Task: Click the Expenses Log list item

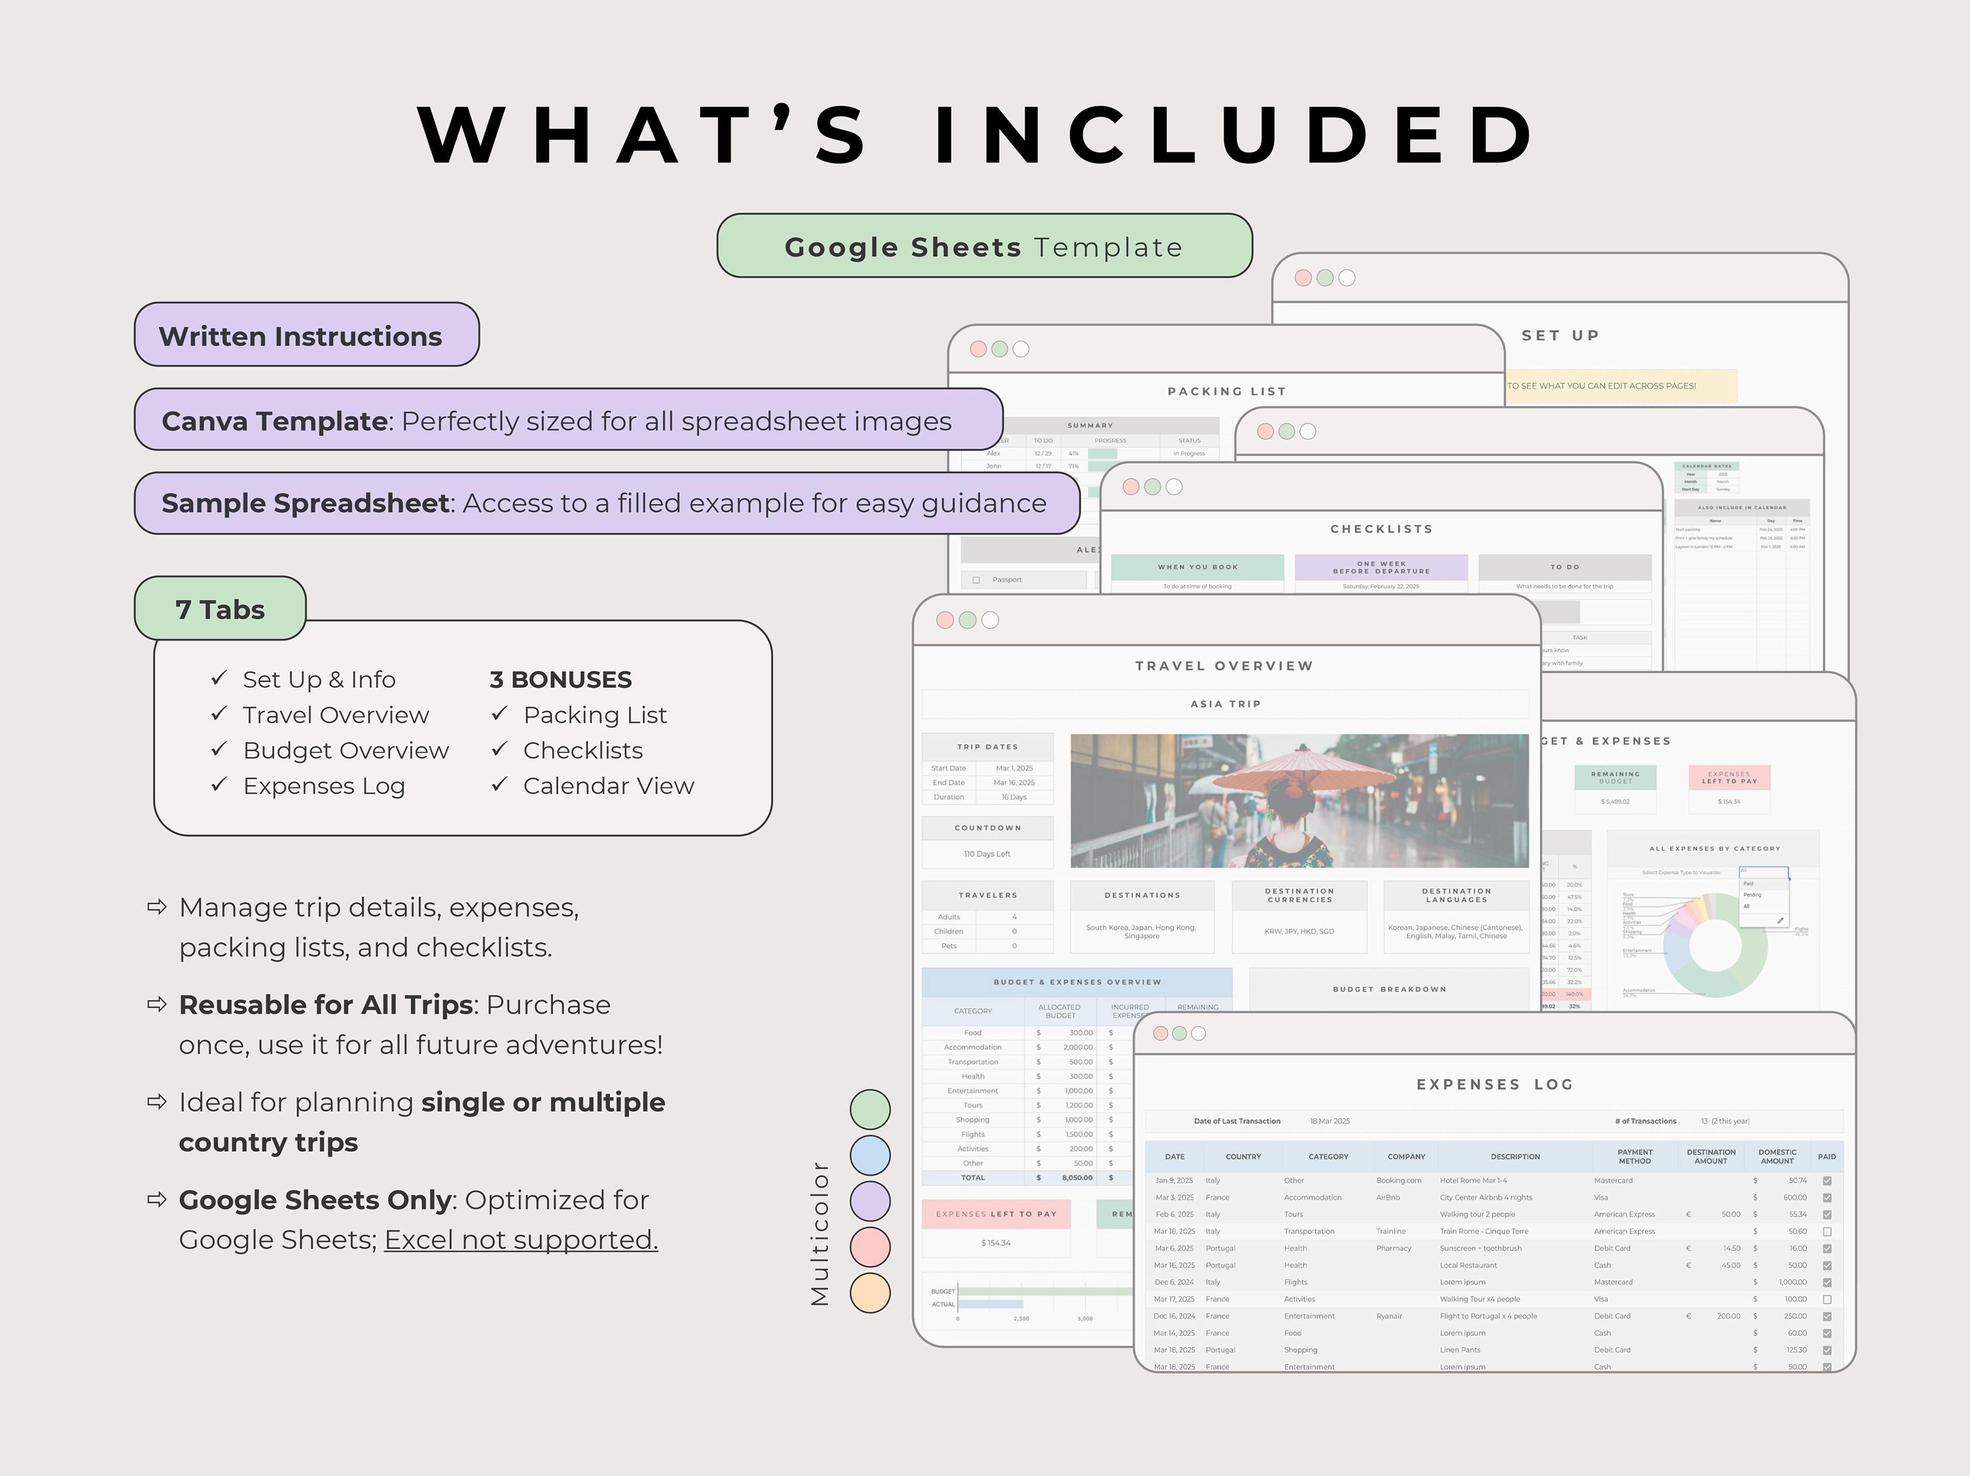Action: pyautogui.click(x=323, y=786)
